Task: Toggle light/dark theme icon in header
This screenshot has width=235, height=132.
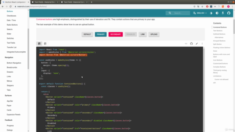Action: pos(217,13)
